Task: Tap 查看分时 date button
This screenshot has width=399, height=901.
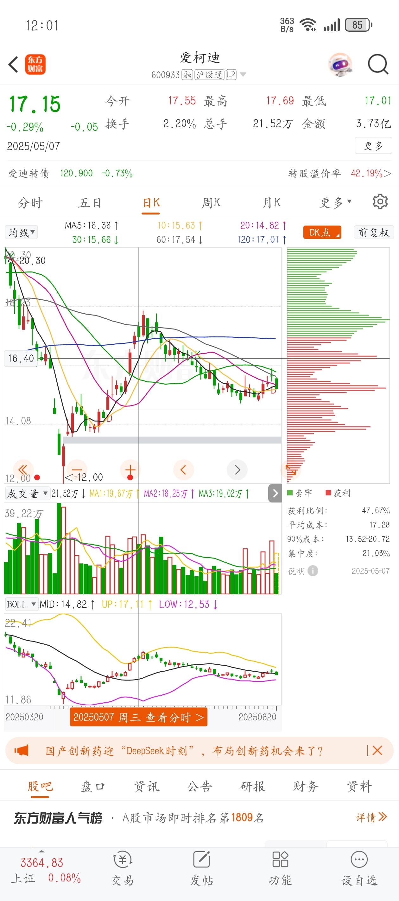Action: coord(138,717)
